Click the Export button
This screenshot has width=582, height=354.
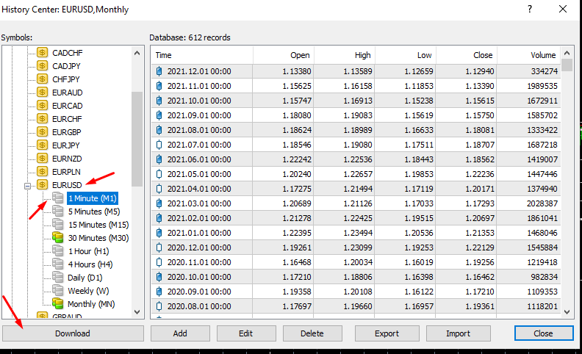click(x=387, y=333)
